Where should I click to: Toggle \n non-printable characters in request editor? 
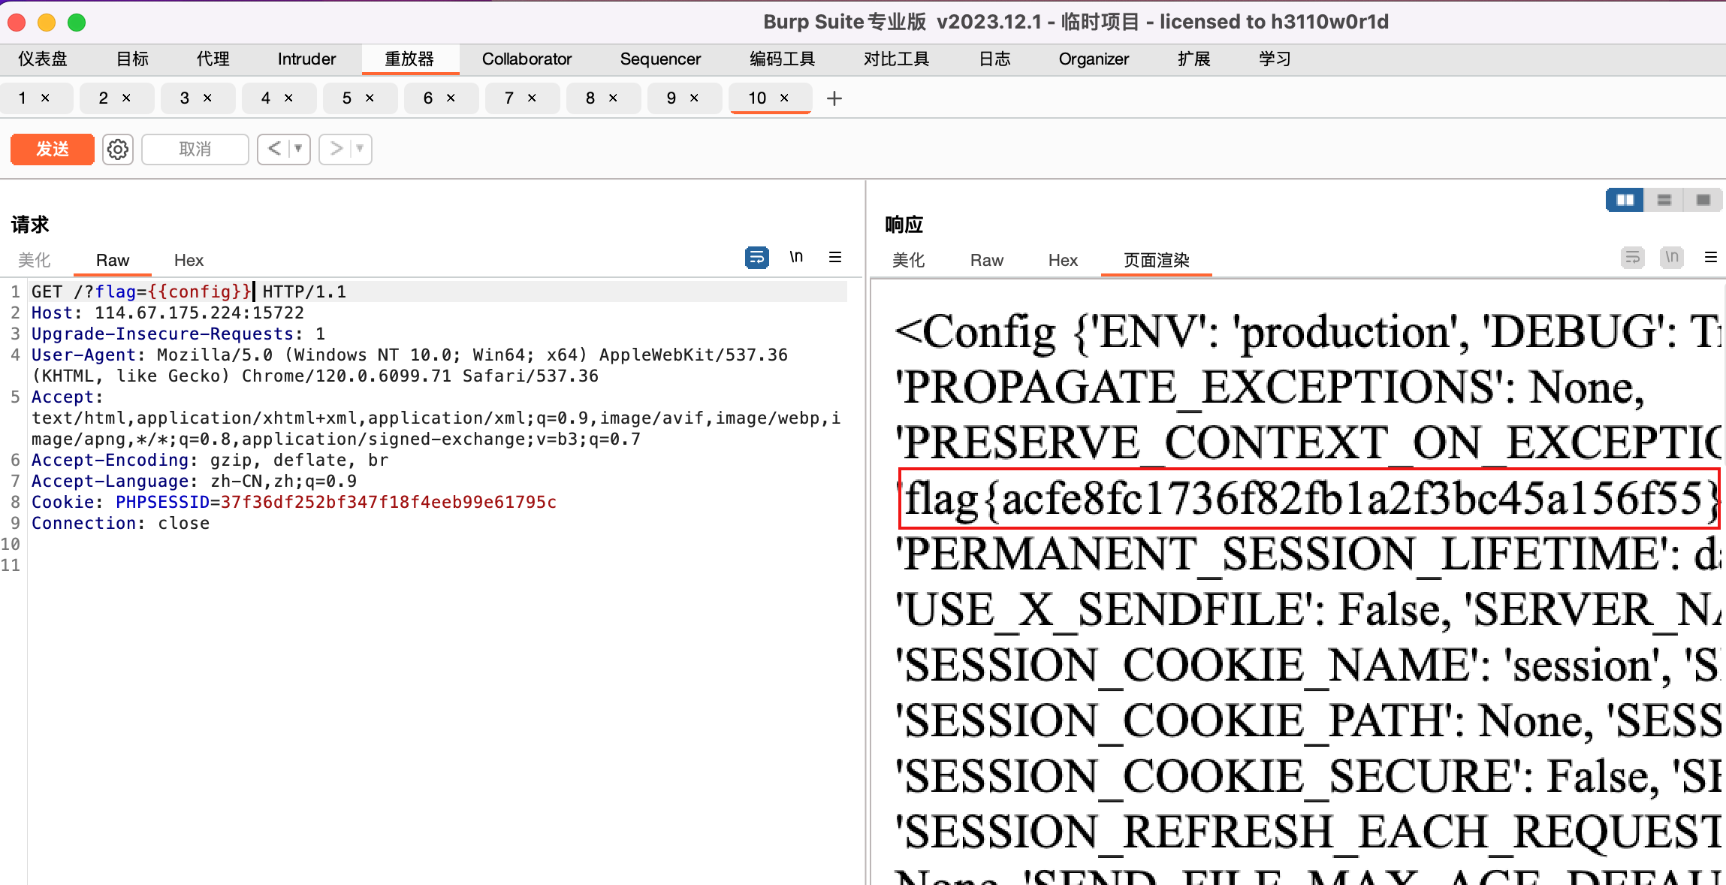click(797, 257)
